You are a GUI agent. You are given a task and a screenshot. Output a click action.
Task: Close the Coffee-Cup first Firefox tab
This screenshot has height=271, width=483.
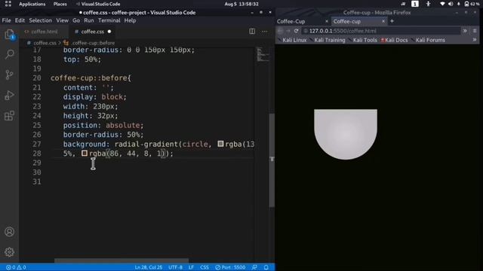point(327,21)
